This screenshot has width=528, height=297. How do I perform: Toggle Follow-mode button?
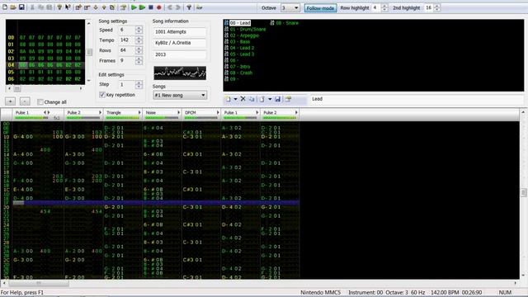320,7
